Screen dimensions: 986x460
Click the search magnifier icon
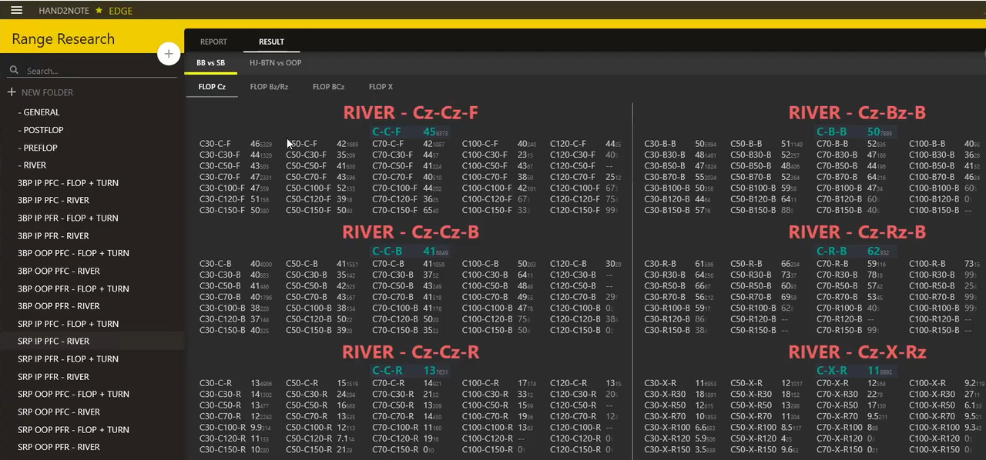click(x=14, y=70)
